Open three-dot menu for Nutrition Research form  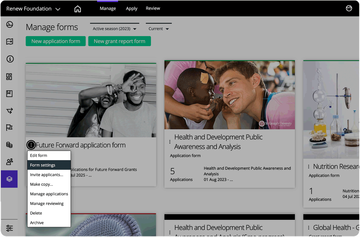click(308, 167)
